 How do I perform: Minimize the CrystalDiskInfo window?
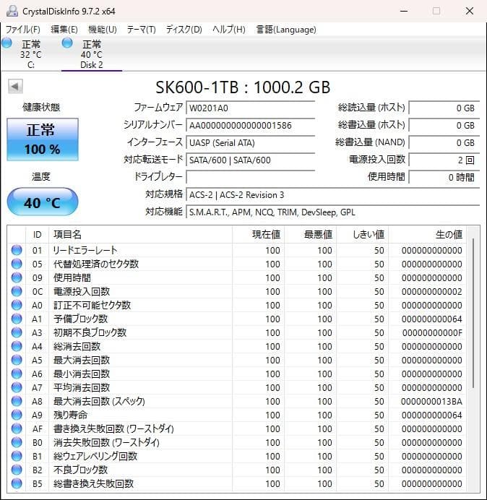404,11
